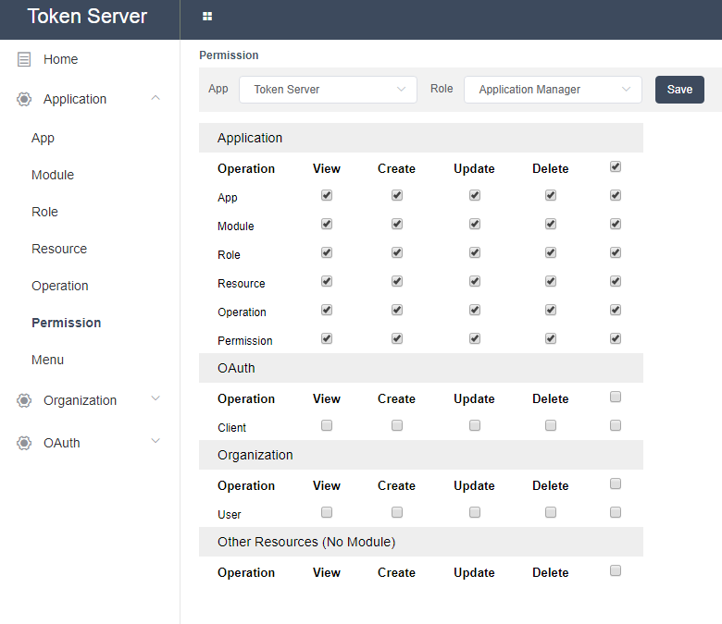Click the Application module section header

point(421,138)
